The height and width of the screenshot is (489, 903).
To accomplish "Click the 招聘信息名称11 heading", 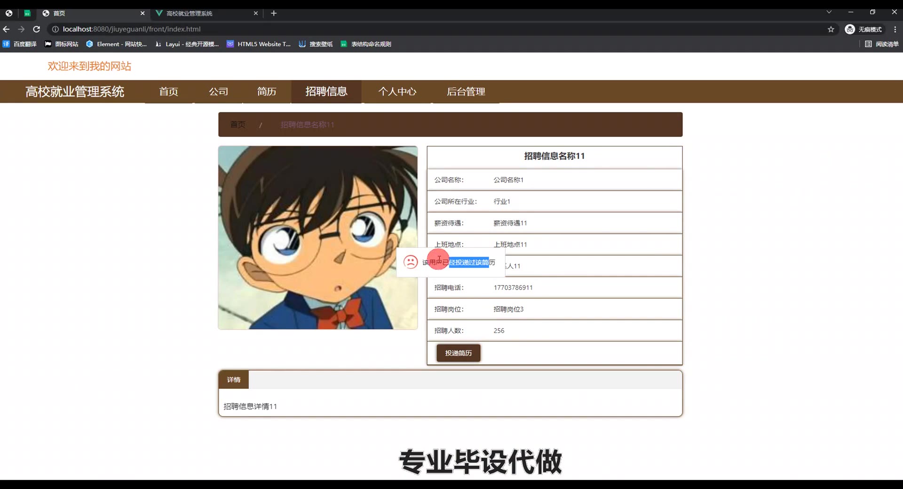I will pyautogui.click(x=554, y=156).
